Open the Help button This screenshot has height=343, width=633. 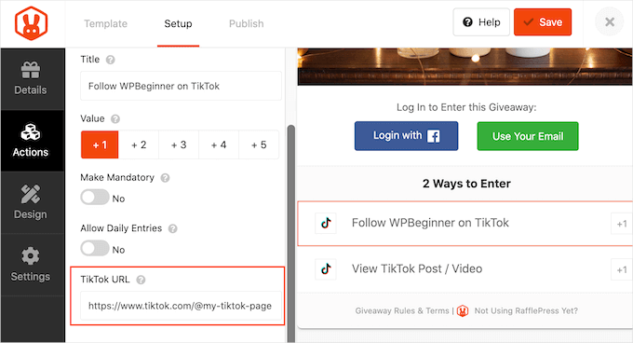(x=481, y=22)
